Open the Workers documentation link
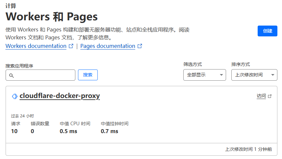Image resolution: width=282 pixels, height=159 pixels. (36, 46)
